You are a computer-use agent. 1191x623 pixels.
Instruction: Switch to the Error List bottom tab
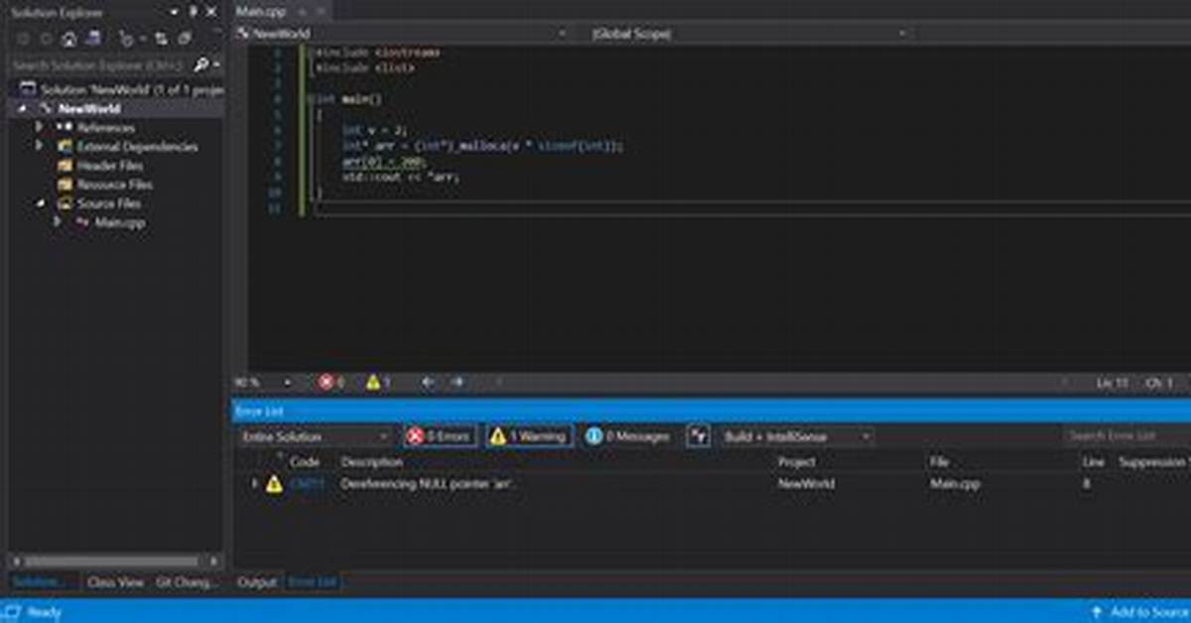coord(313,582)
